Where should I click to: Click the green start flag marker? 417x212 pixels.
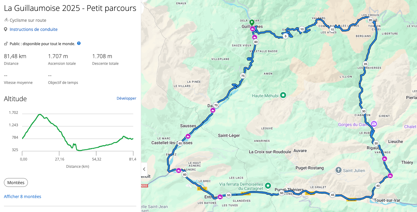coord(252,22)
